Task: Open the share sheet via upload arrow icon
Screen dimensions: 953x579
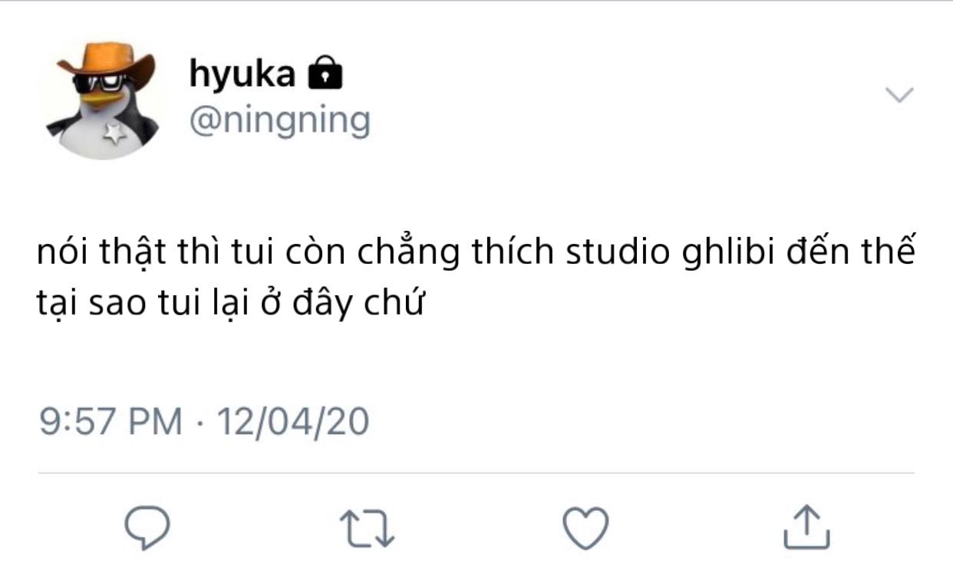Action: (x=806, y=527)
